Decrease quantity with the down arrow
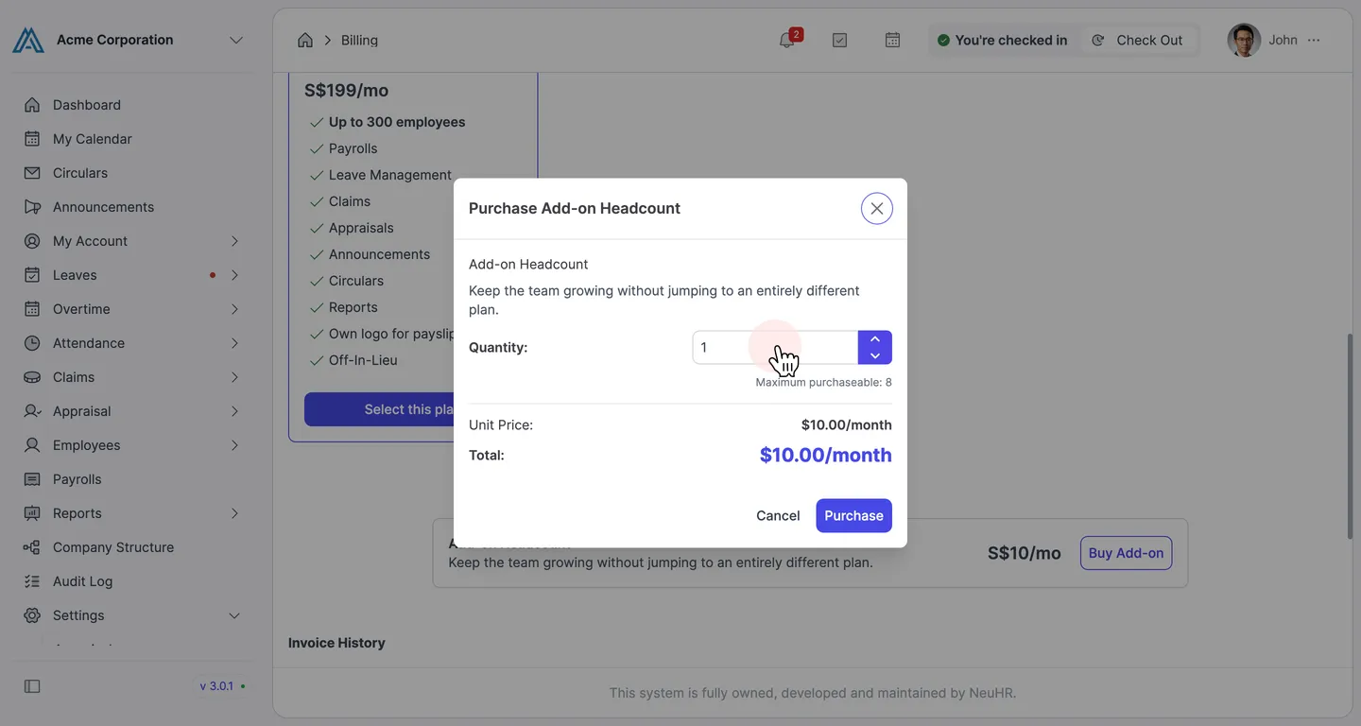 tap(875, 356)
